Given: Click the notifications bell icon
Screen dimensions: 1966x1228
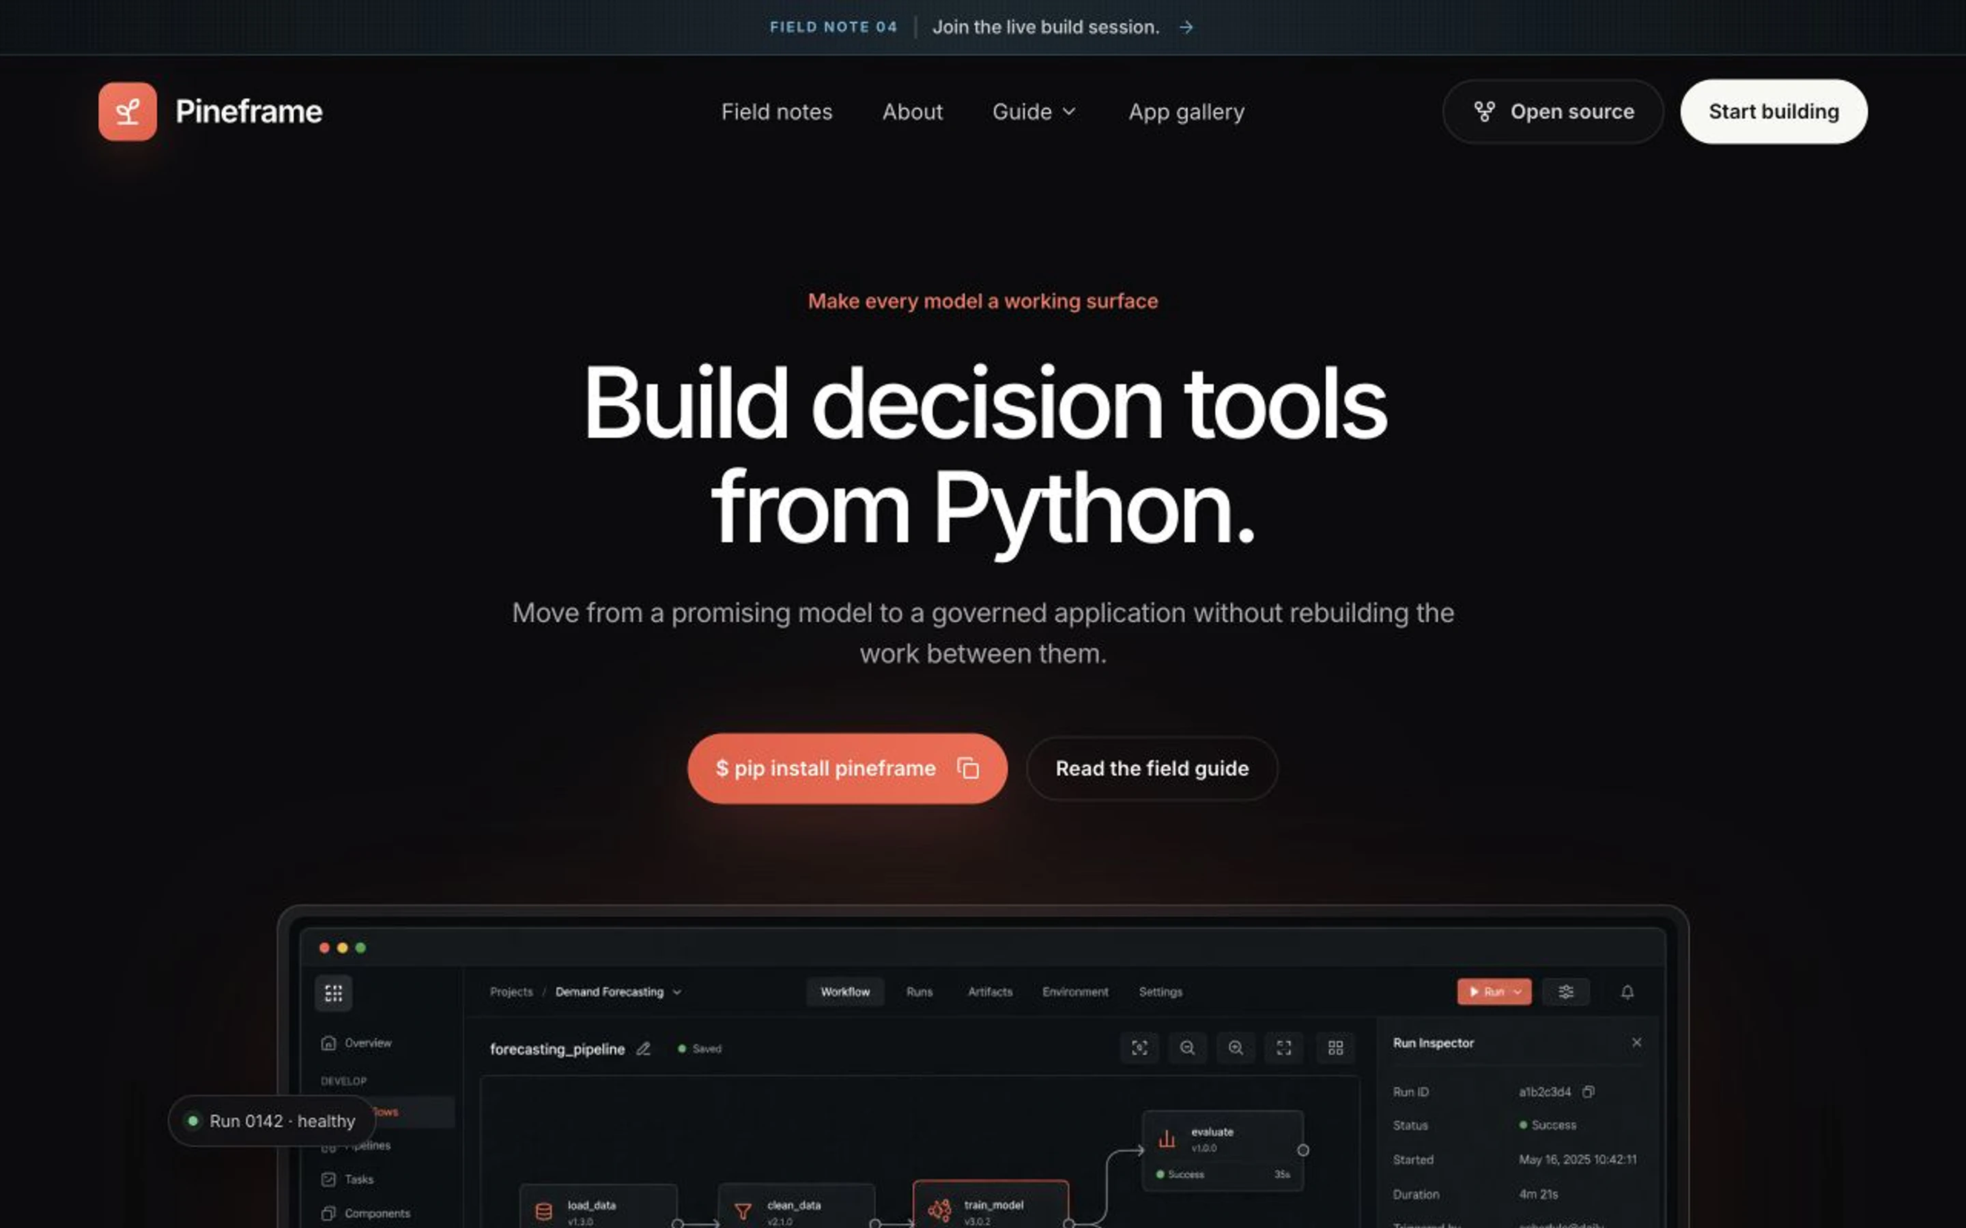Looking at the screenshot, I should (1627, 992).
